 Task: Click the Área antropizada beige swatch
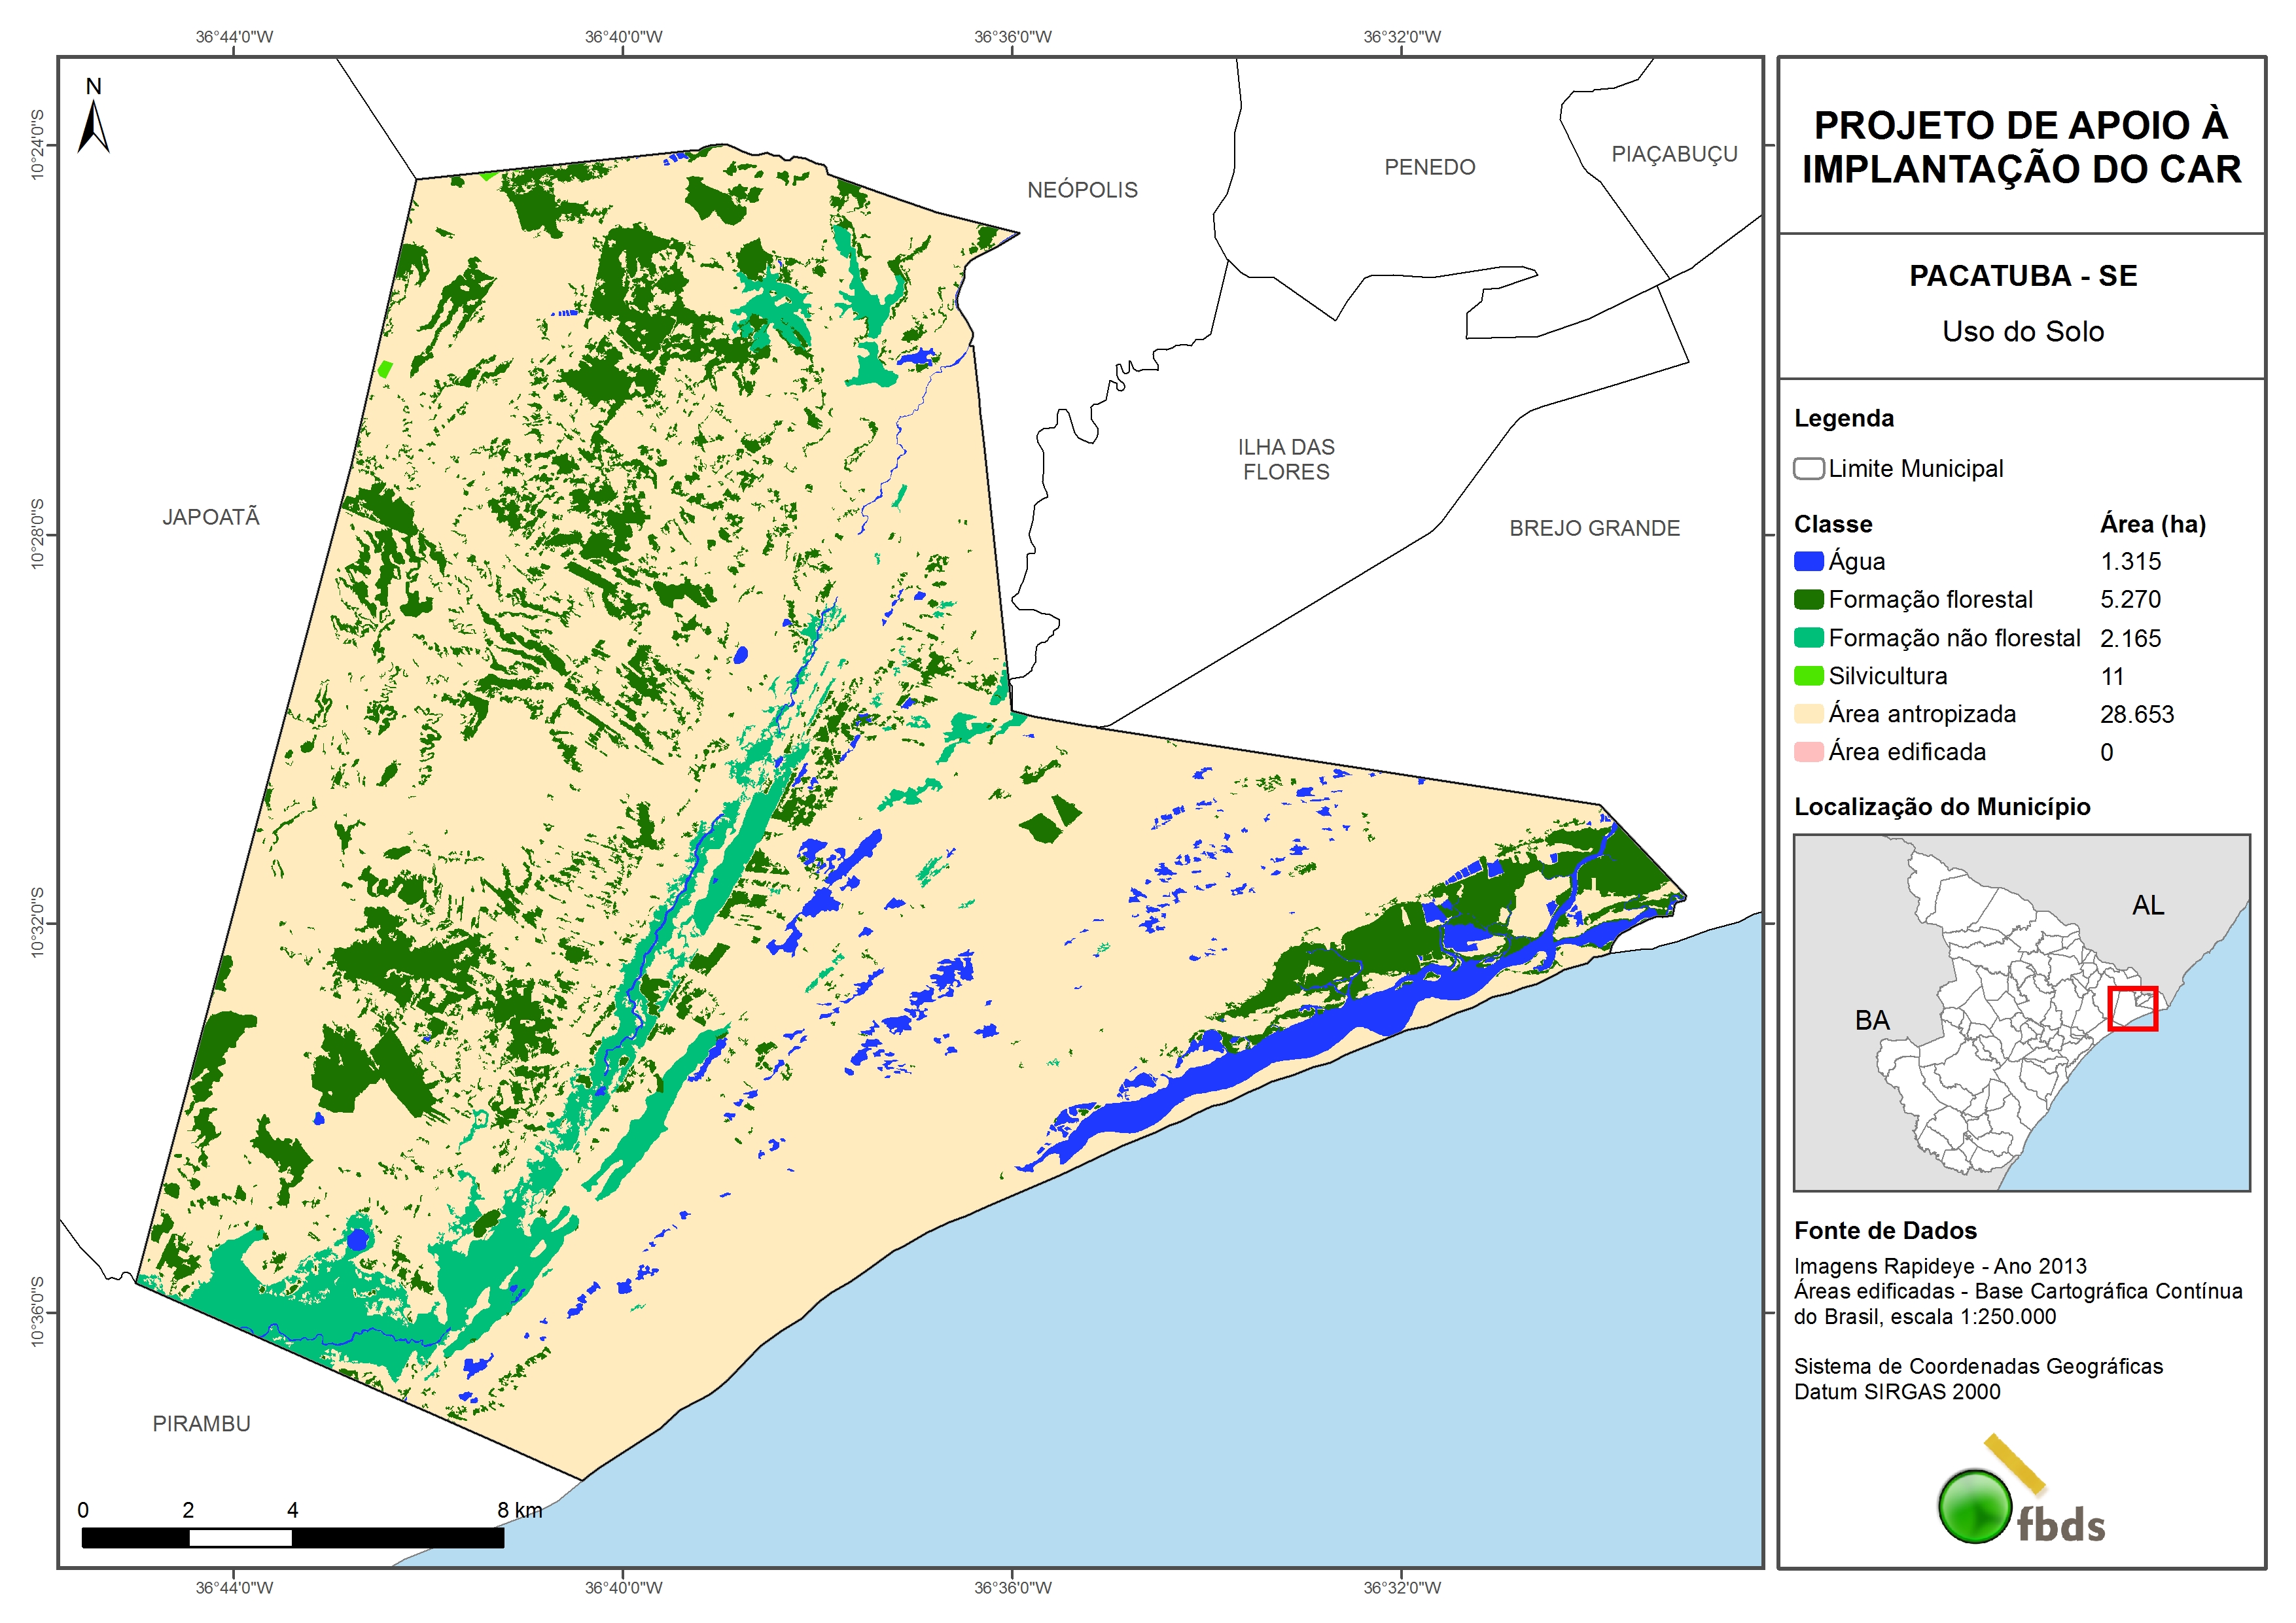click(1808, 714)
